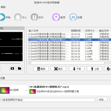
Task: Open the snapshot folder icon
Action: coord(19,68)
